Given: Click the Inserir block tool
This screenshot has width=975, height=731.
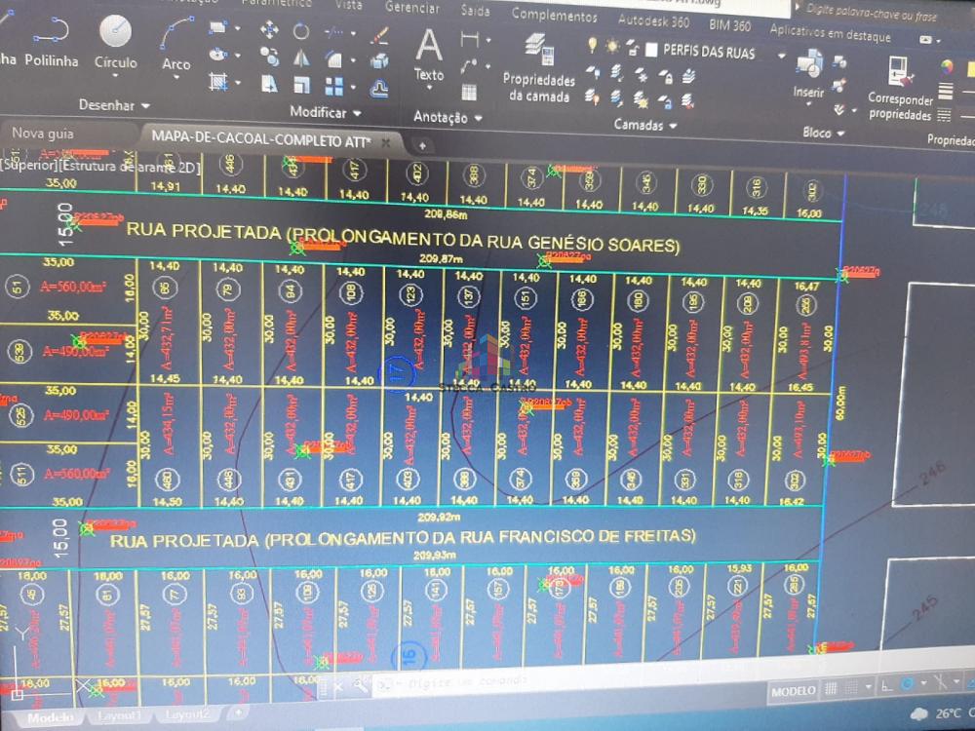Looking at the screenshot, I should click(809, 75).
